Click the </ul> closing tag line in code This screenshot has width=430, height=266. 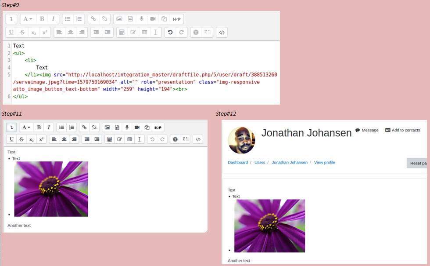coord(20,96)
